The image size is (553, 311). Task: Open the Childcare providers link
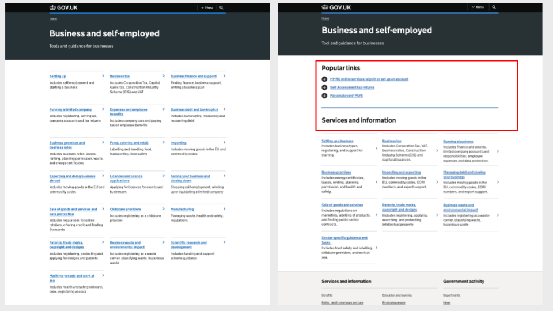[125, 209]
